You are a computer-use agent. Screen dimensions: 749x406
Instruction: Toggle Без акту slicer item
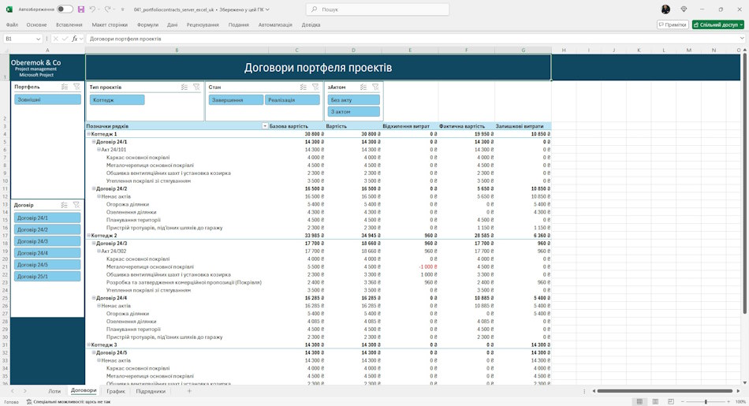pyautogui.click(x=354, y=100)
